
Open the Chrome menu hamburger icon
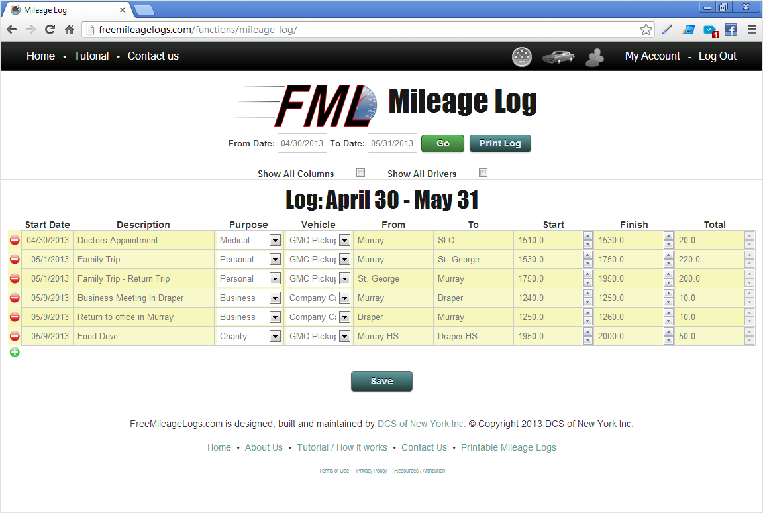coord(752,30)
